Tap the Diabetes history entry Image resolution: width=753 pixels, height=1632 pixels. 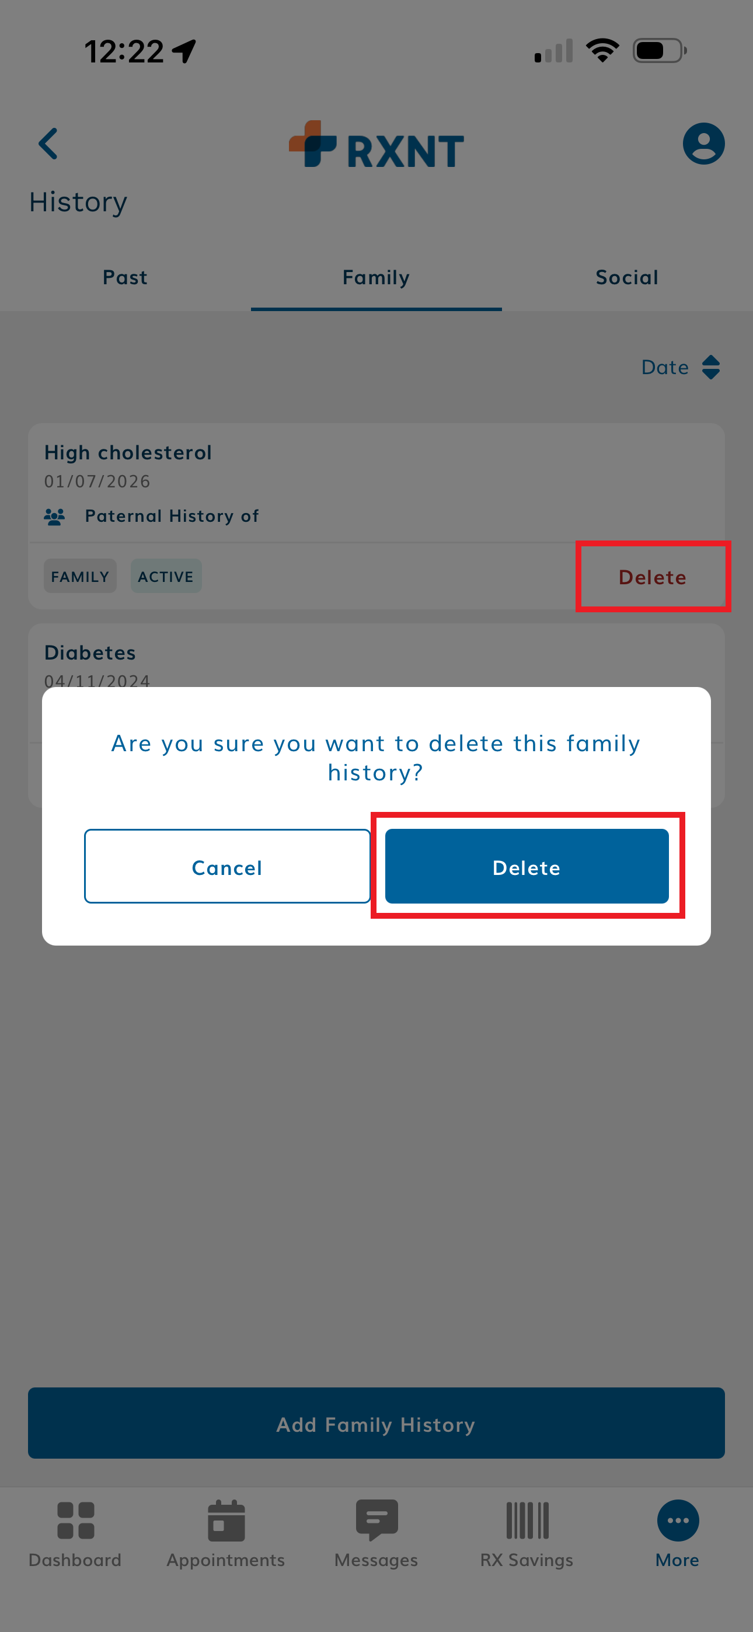[x=90, y=653]
